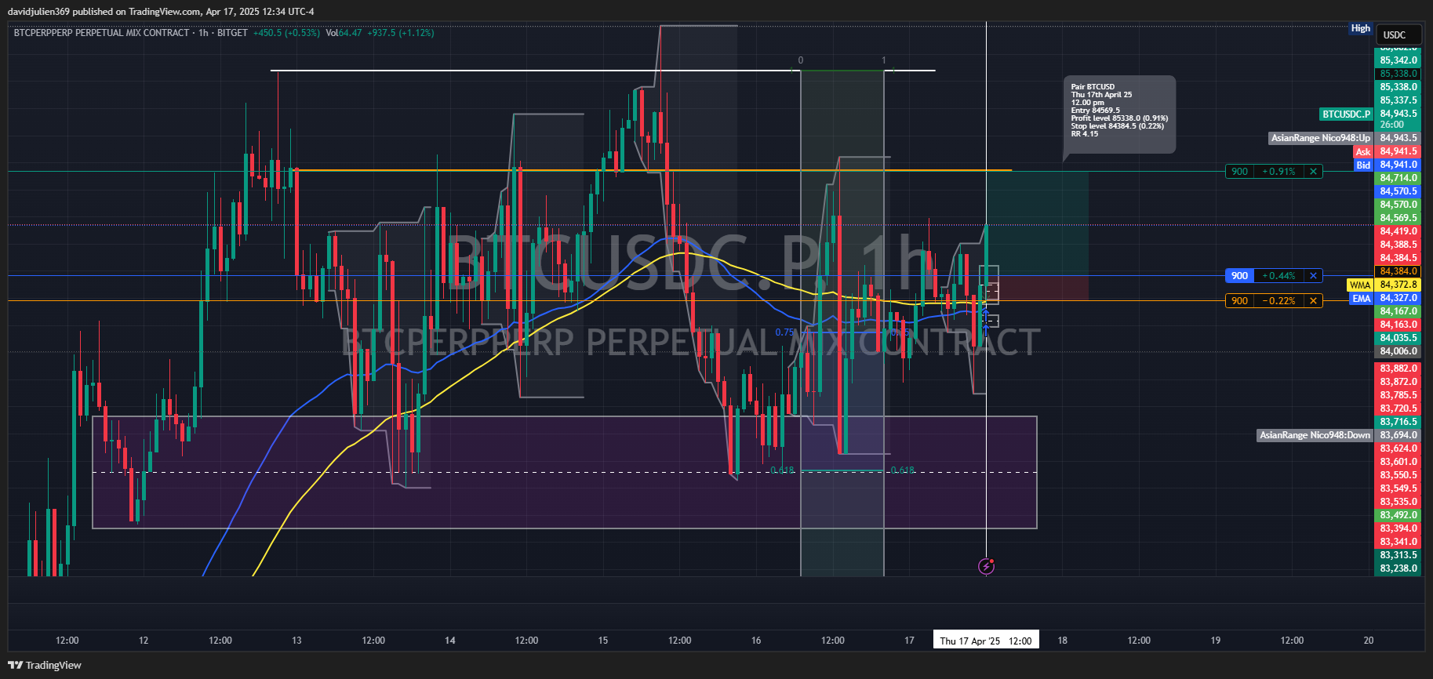The image size is (1433, 679).
Task: Open the USDC currency selector
Action: (1400, 34)
